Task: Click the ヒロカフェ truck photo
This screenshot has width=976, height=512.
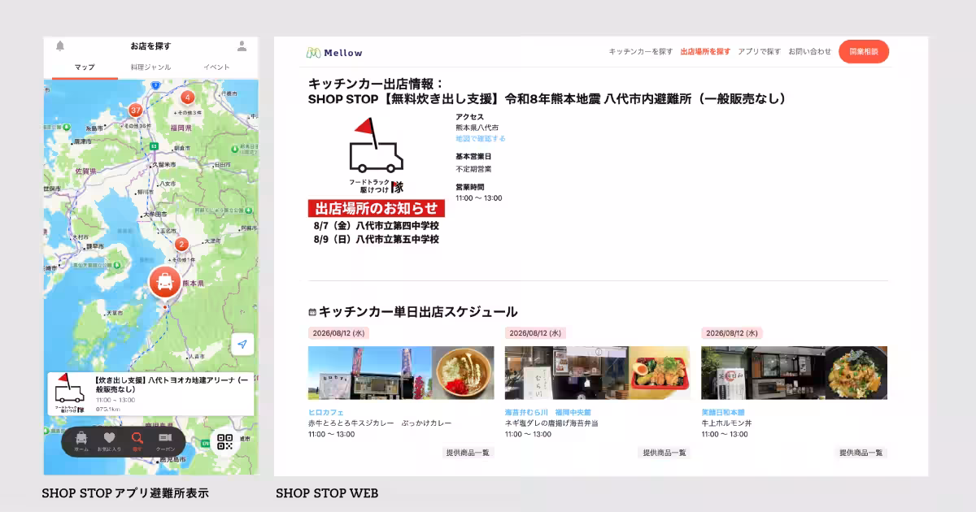Action: [401, 373]
